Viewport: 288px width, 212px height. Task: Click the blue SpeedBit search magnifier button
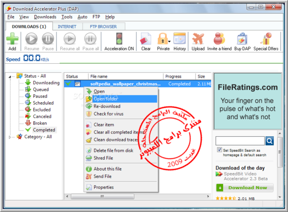[269, 141]
